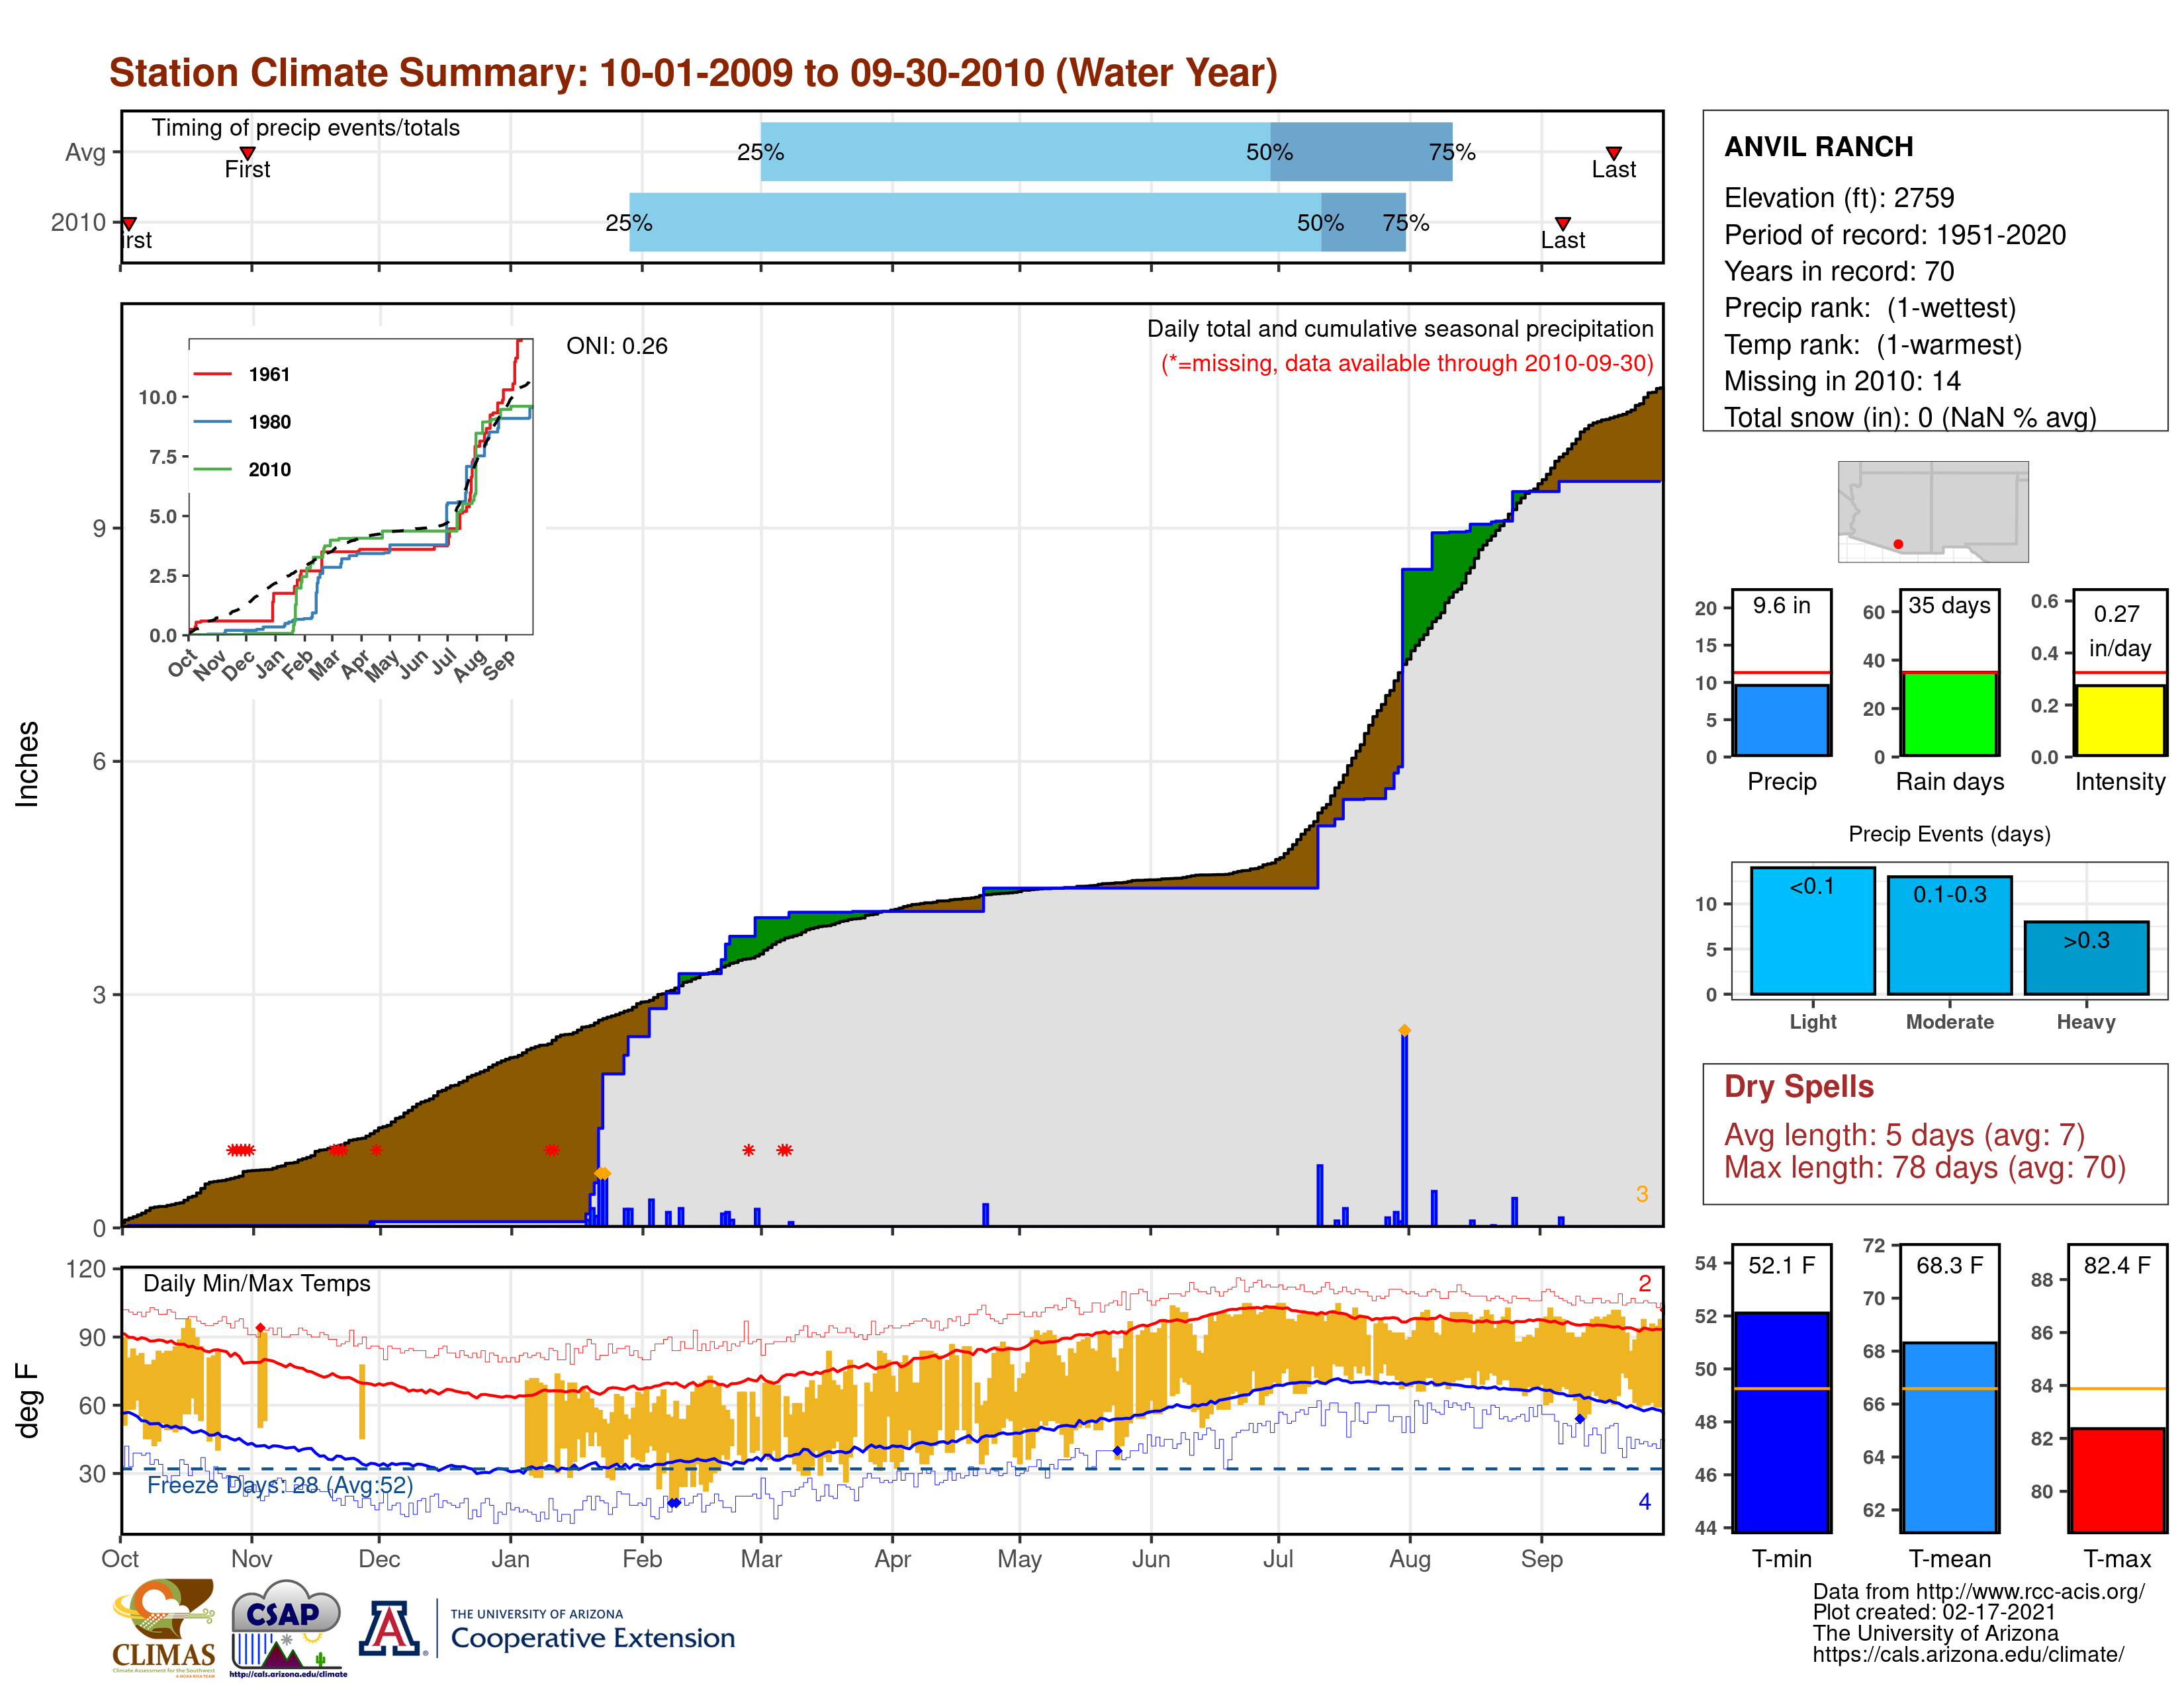This screenshot has width=2184, height=1687.
Task: Click the orange diamond on late January precipitation bar
Action: tap(602, 1174)
